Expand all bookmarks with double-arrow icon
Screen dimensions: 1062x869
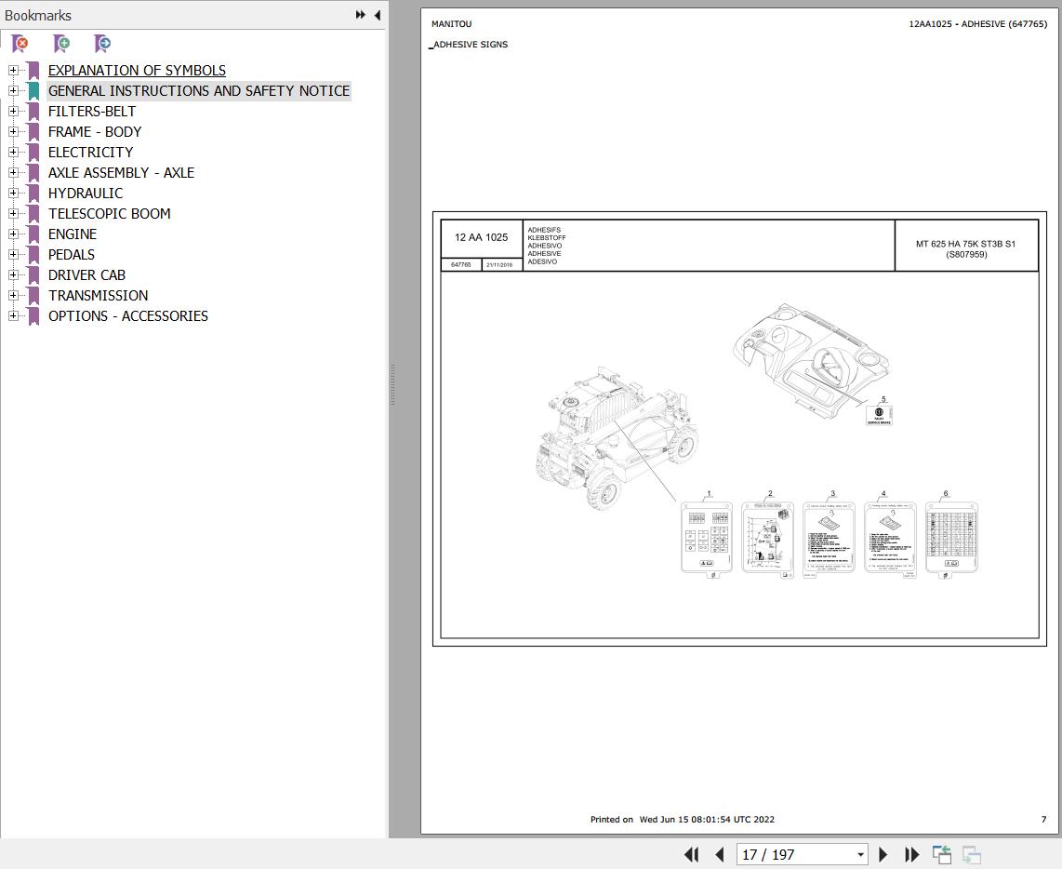point(360,15)
